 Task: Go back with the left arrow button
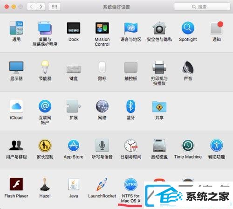pos(32,7)
